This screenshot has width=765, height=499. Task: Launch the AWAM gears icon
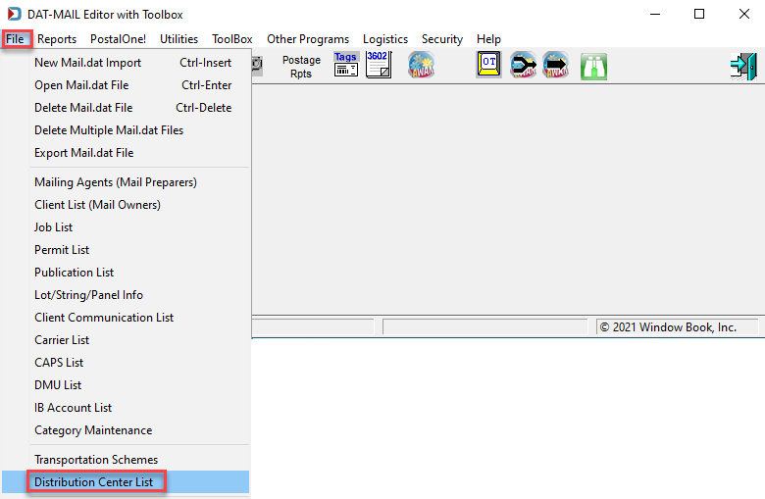click(422, 65)
